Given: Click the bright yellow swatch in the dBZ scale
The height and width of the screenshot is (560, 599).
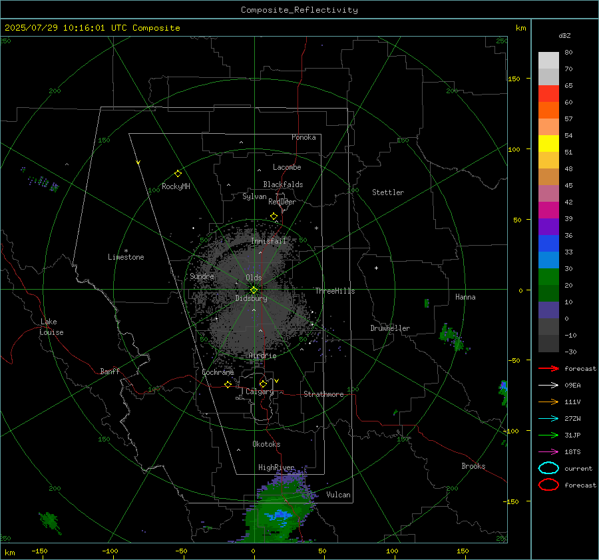Looking at the screenshot, I should coord(548,144).
